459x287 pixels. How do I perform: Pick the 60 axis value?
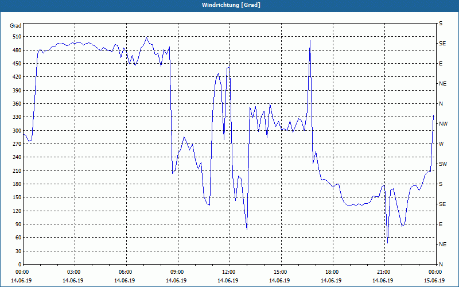tap(19, 238)
